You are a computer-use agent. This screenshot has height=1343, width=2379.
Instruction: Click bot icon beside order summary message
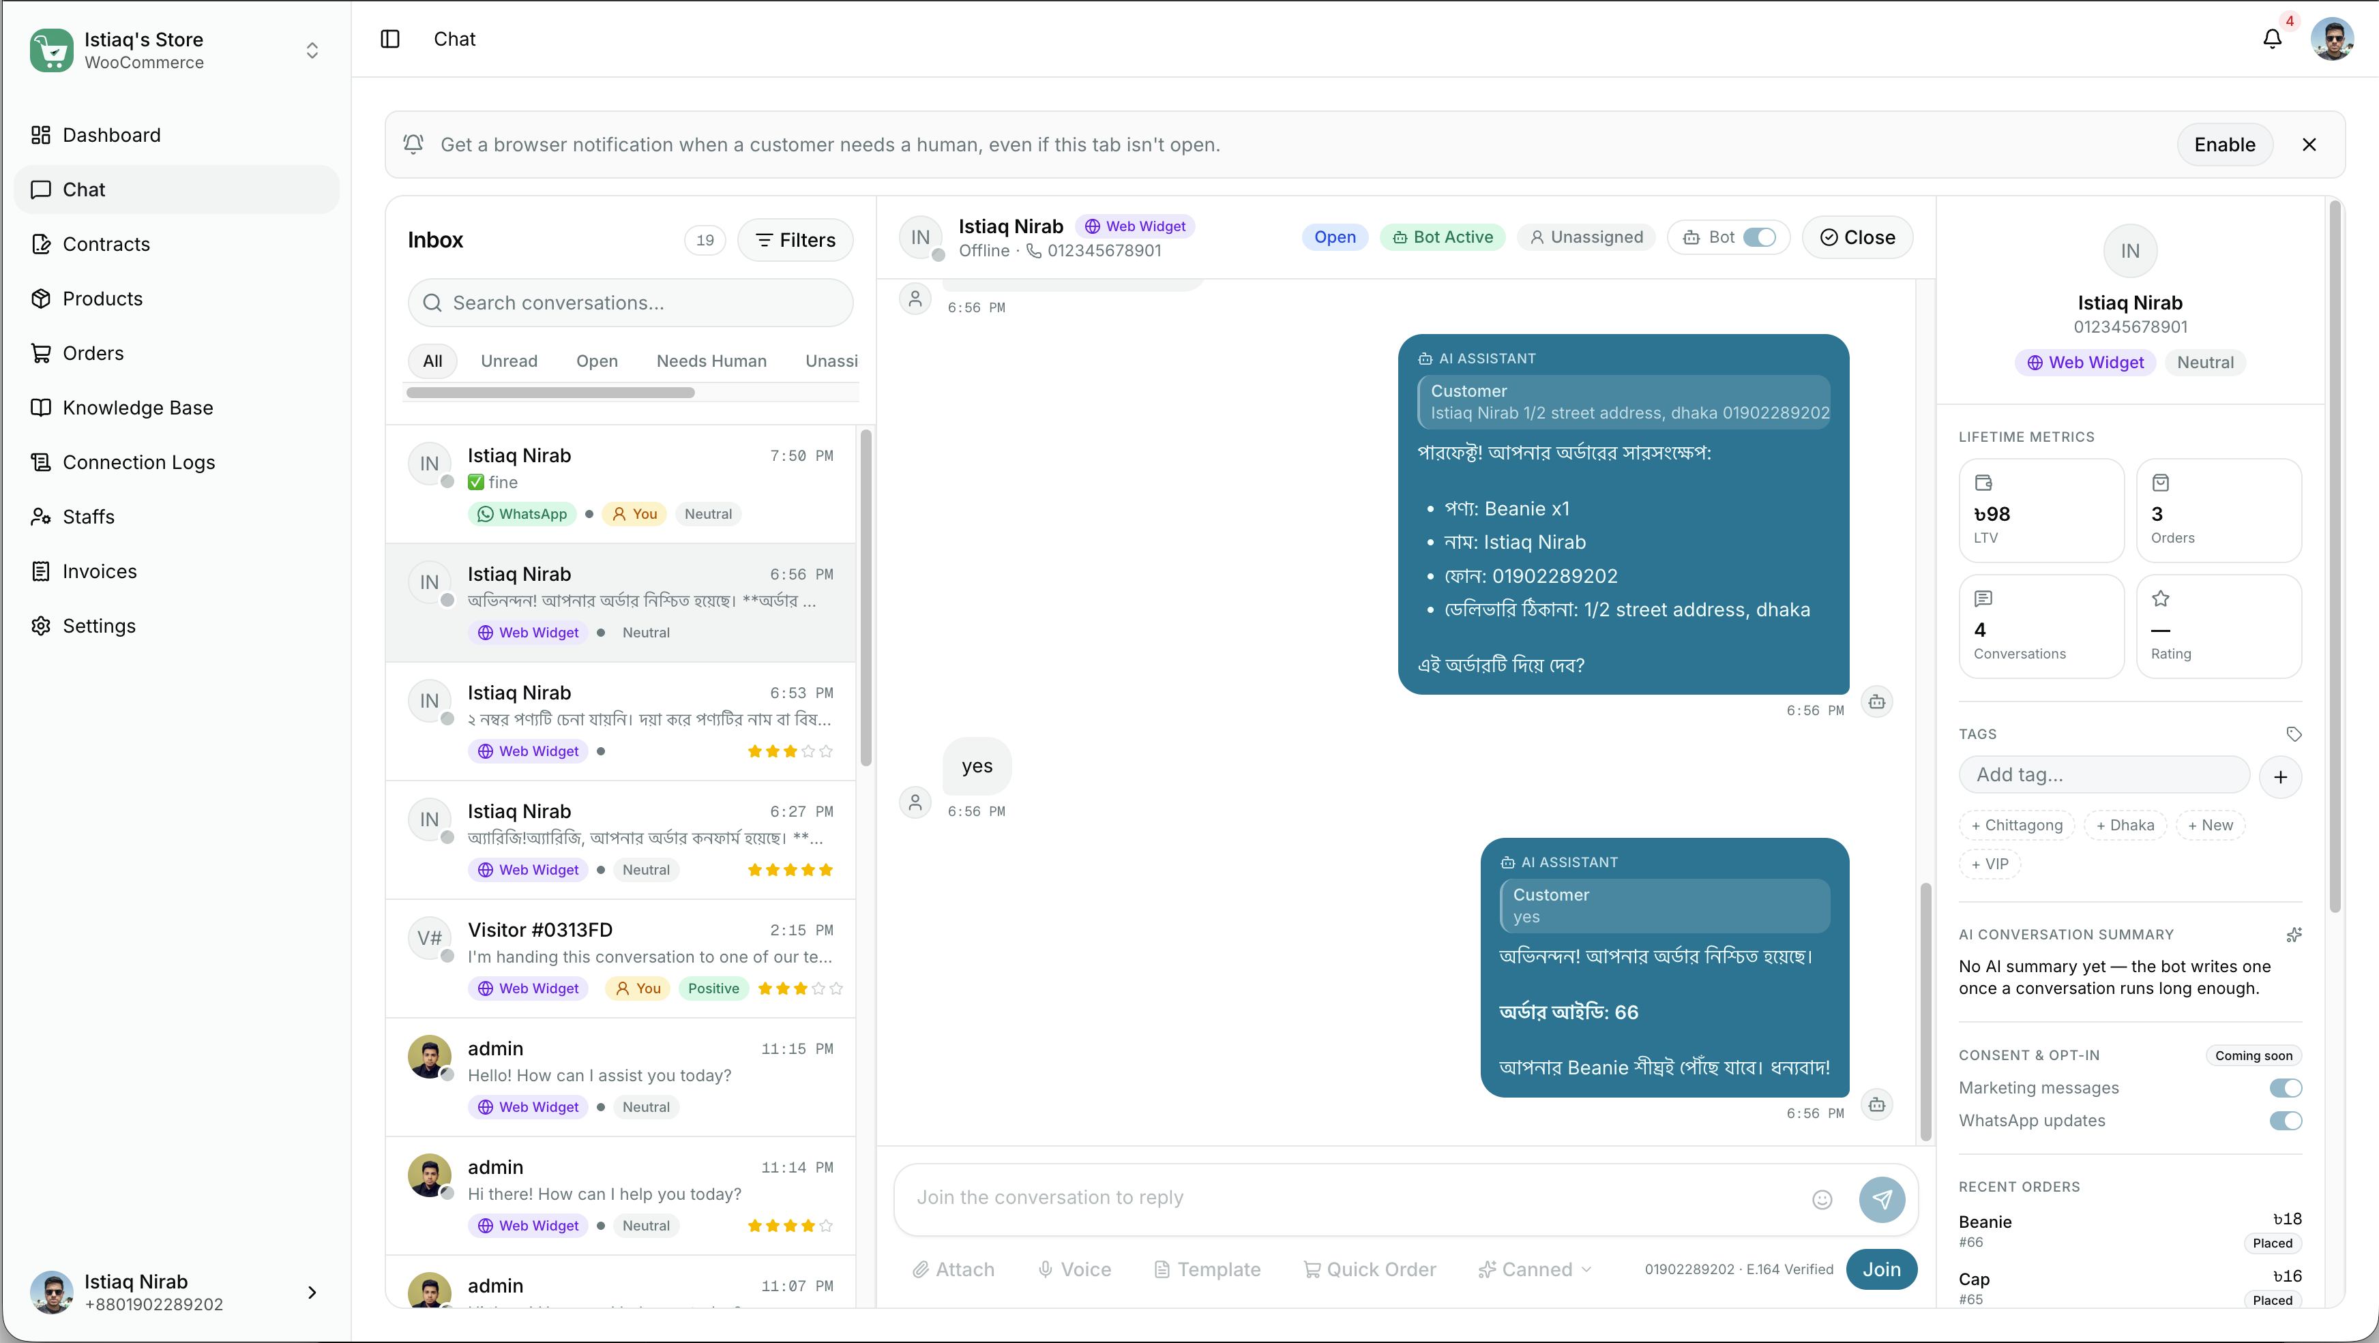[1876, 702]
